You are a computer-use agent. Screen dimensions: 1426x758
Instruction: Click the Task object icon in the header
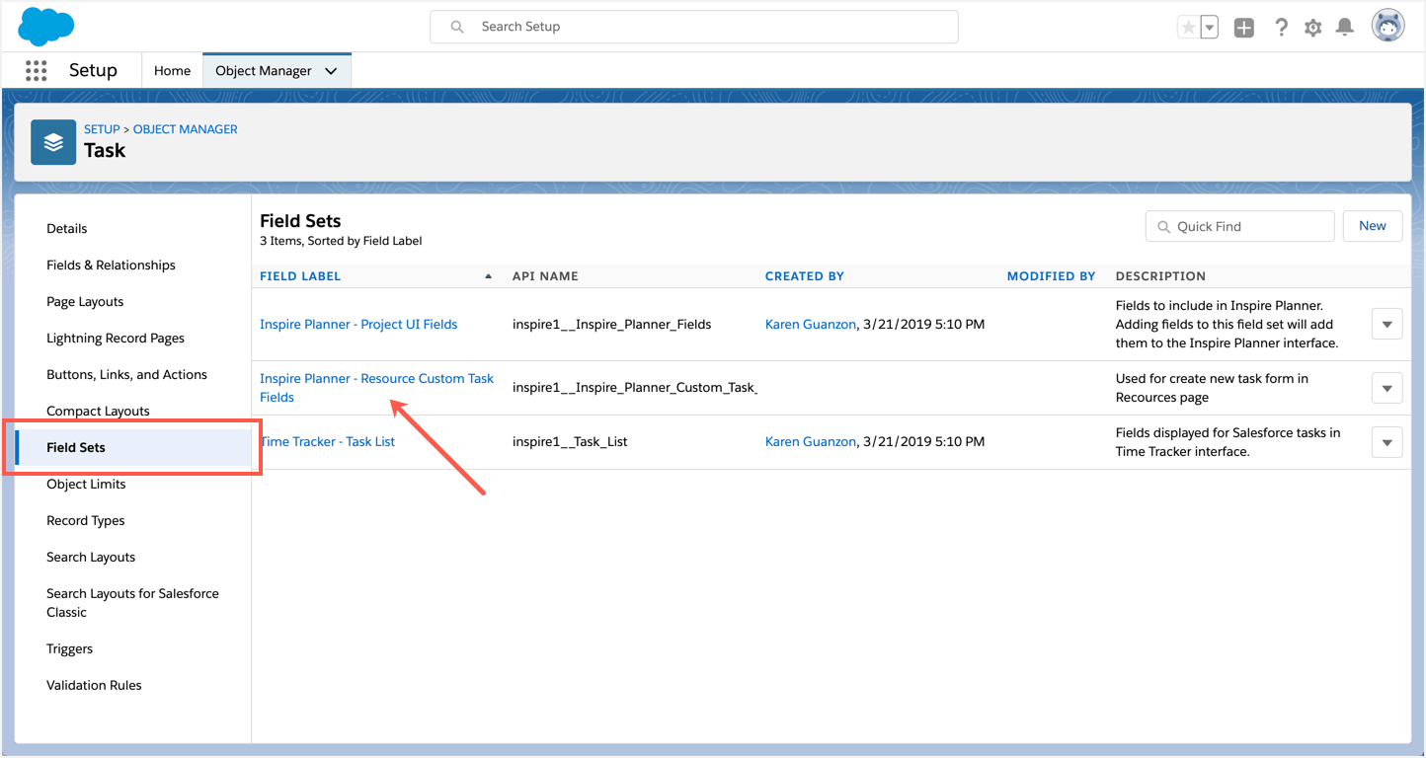click(52, 141)
